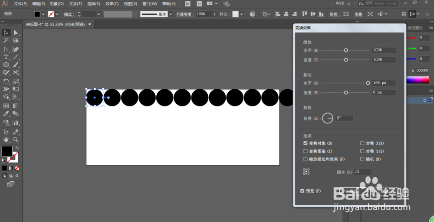Image resolution: width=434 pixels, height=222 pixels.
Task: Pick the Shape Builder tool
Action: (x=6, y=97)
